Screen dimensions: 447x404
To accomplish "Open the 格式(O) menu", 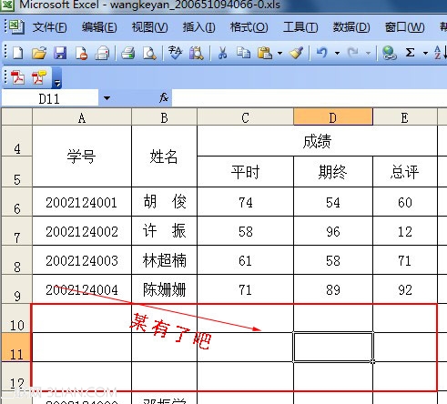I will pyautogui.click(x=249, y=27).
